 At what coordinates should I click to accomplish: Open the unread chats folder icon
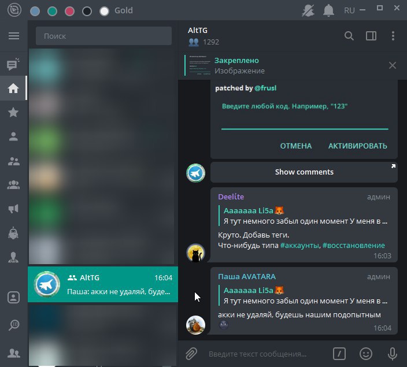[x=13, y=64]
